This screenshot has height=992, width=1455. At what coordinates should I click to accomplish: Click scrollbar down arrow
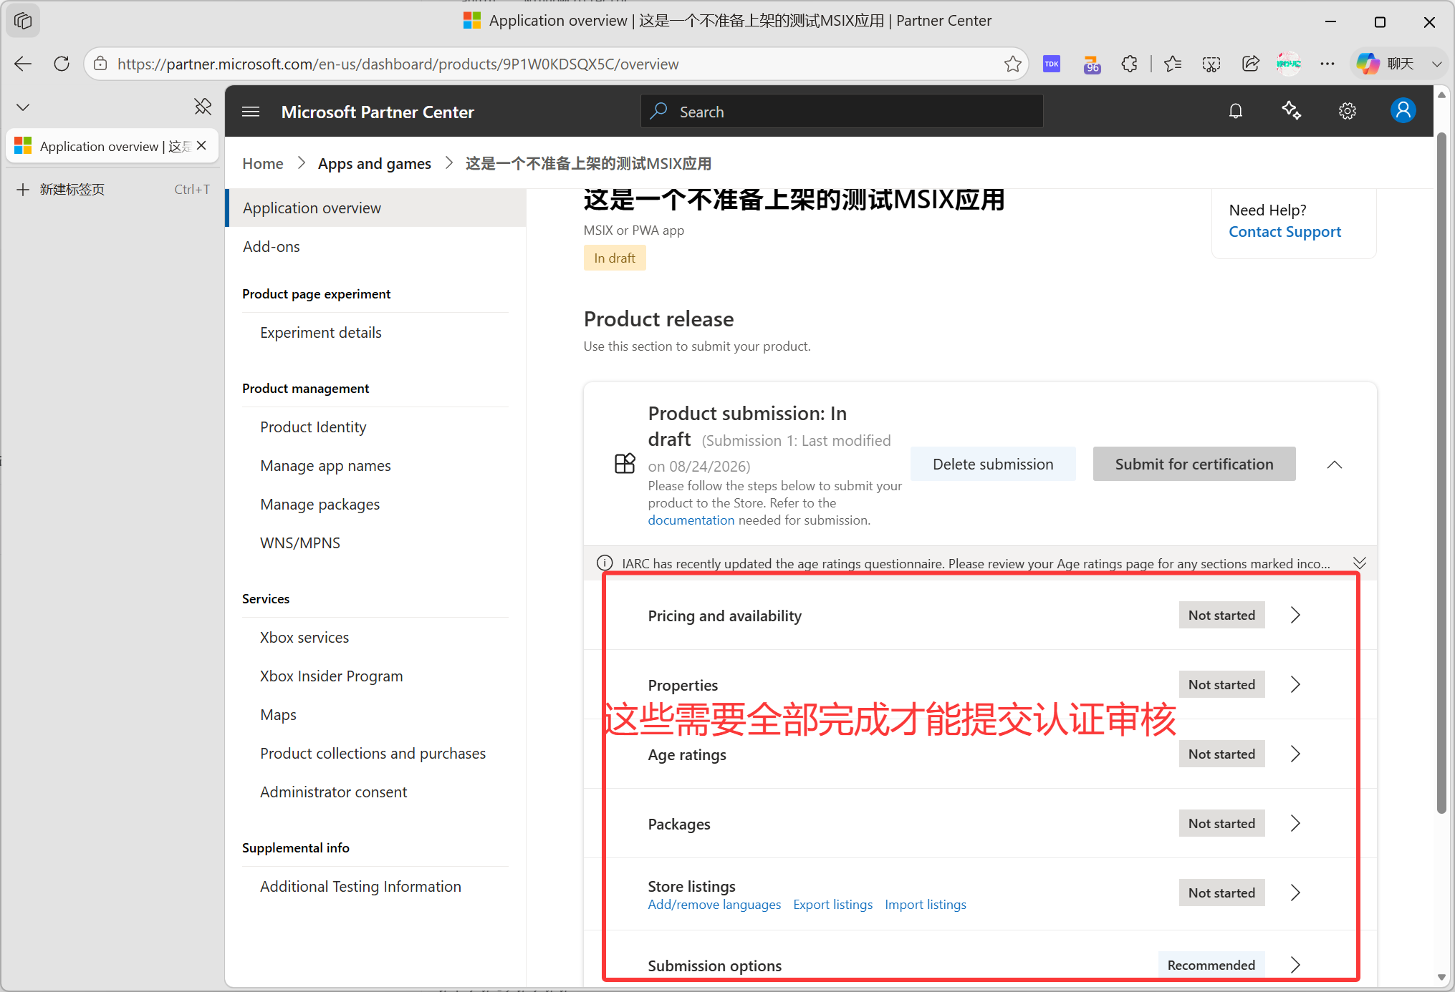(x=1441, y=977)
